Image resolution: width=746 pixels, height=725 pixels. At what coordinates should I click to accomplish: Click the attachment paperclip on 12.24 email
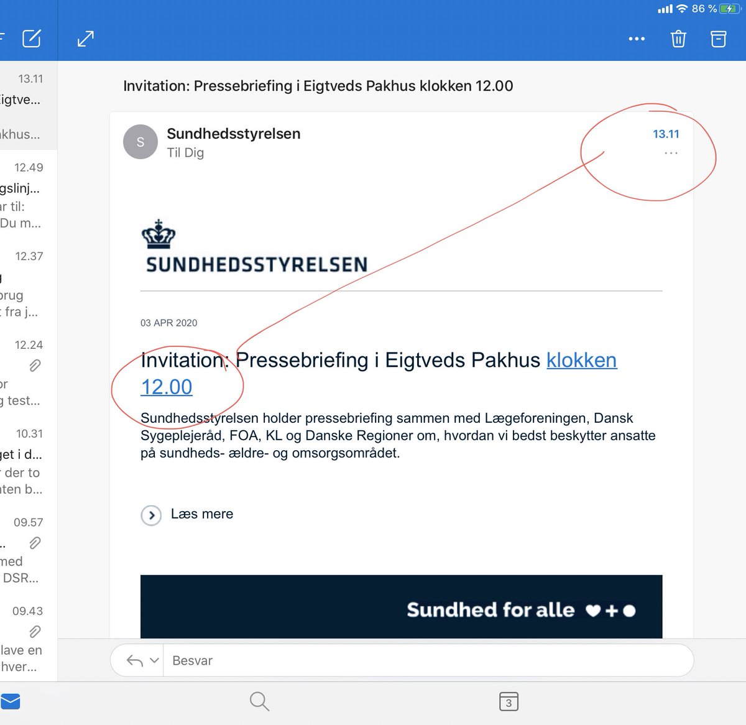[35, 366]
